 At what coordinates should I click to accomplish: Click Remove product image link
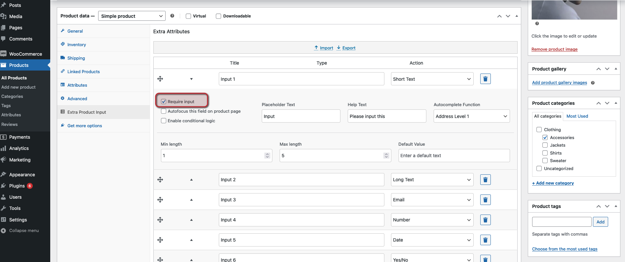(554, 49)
